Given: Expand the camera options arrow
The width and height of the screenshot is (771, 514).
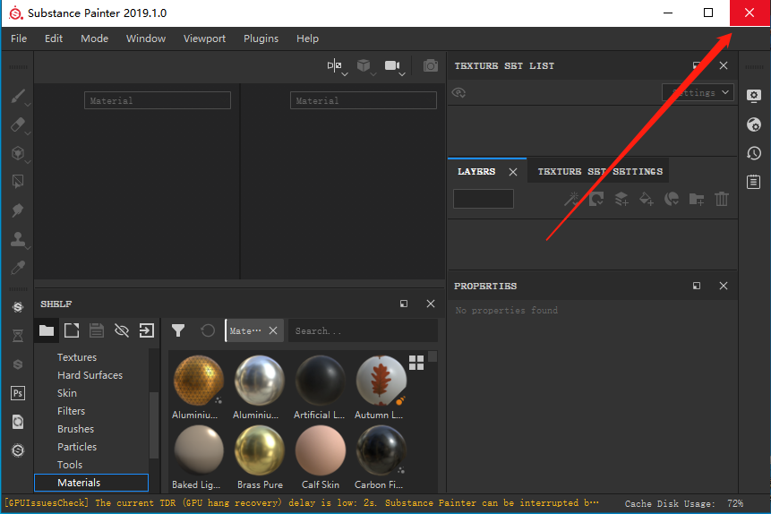Looking at the screenshot, I should (402, 74).
